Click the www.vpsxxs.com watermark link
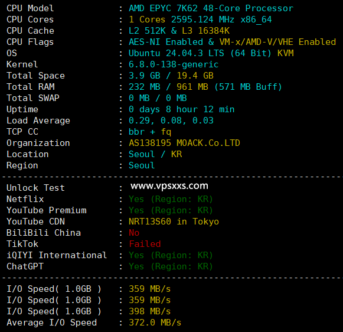The image size is (343, 332). pos(169,186)
